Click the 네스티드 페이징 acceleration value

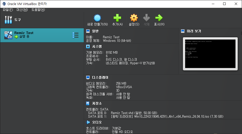(130, 63)
